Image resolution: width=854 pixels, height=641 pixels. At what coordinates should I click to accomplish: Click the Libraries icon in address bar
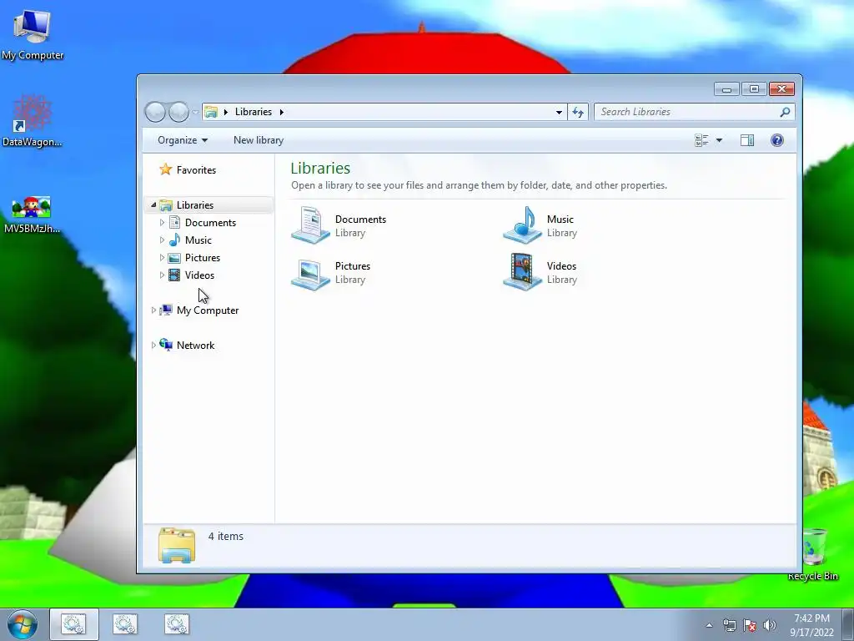pos(211,112)
